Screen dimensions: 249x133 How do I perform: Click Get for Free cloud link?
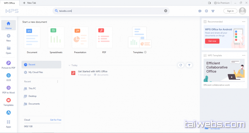[56, 120]
